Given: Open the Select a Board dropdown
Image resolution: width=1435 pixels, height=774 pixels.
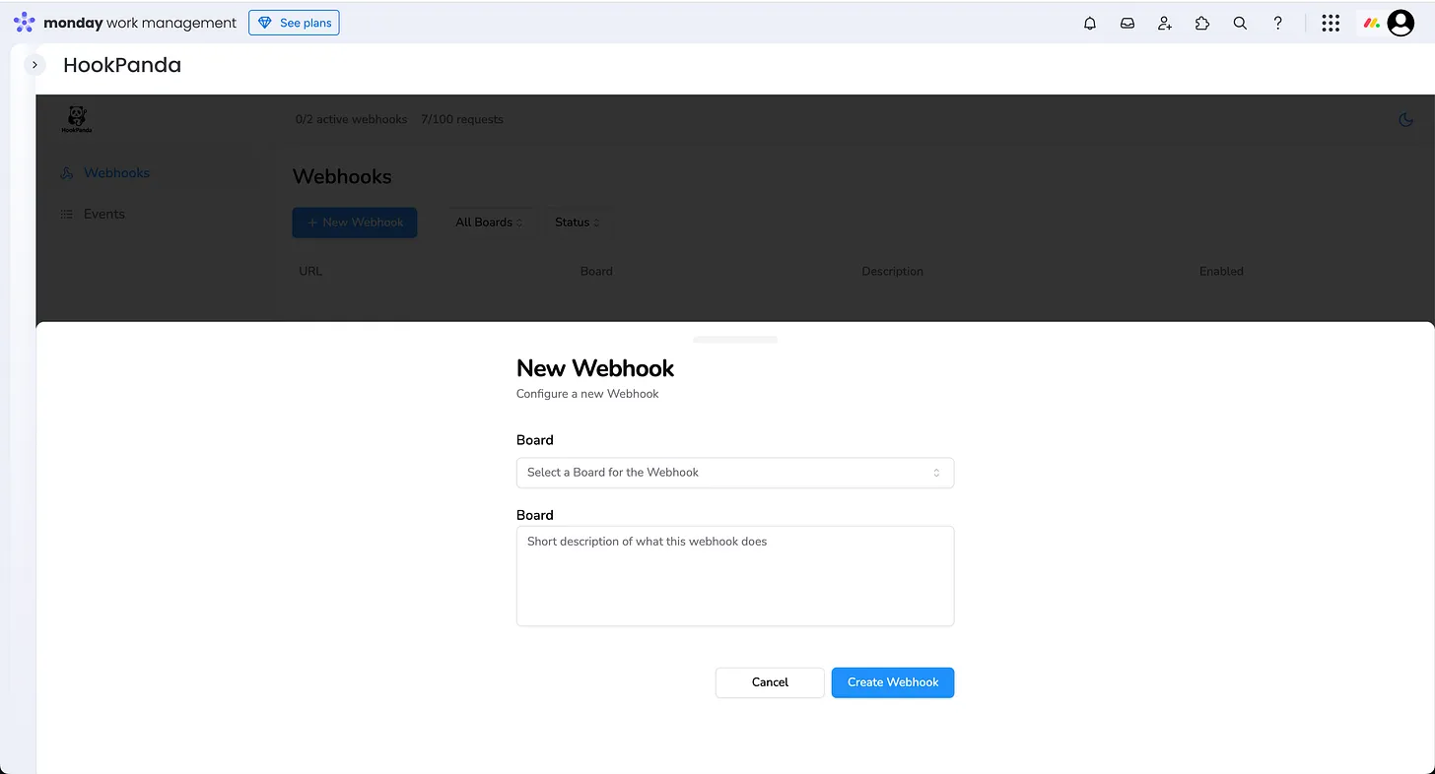Looking at the screenshot, I should pyautogui.click(x=734, y=473).
